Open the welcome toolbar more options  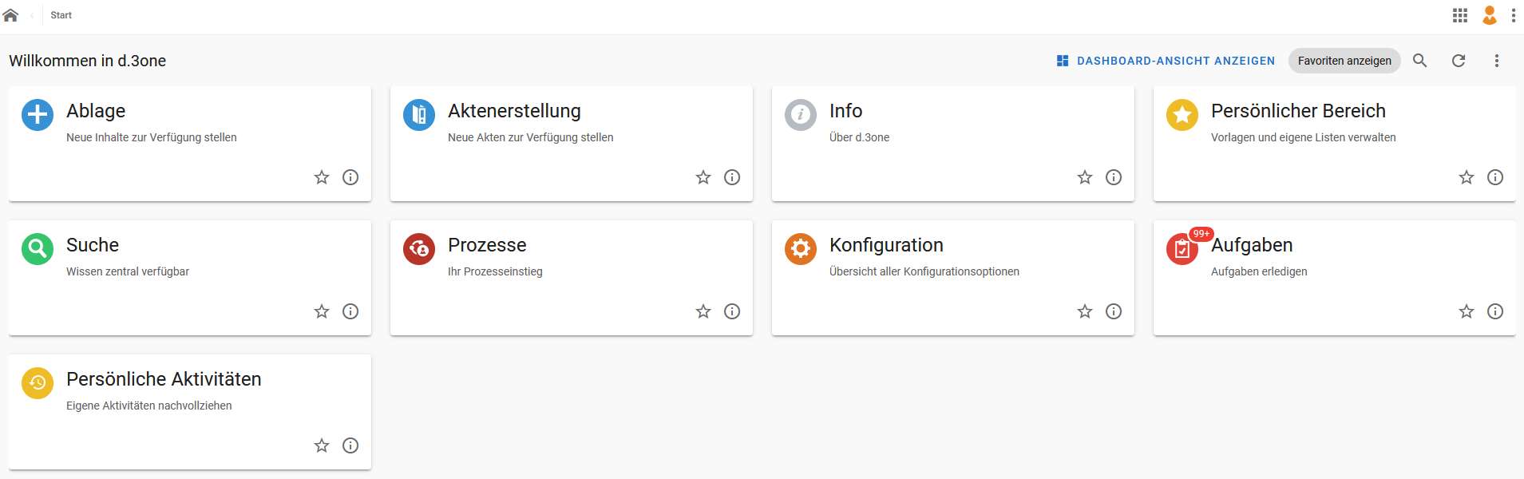[x=1497, y=61]
